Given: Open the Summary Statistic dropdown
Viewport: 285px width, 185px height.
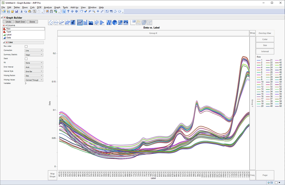Looking at the screenshot, I should pyautogui.click(x=34, y=54).
